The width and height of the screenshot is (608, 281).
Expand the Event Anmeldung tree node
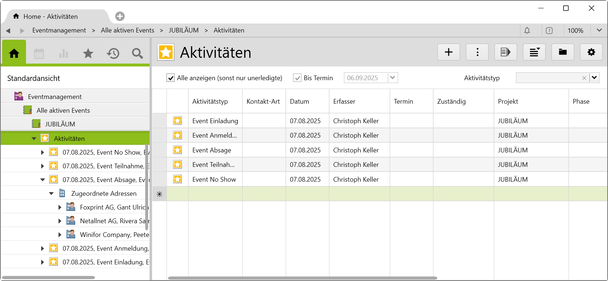[x=43, y=248]
